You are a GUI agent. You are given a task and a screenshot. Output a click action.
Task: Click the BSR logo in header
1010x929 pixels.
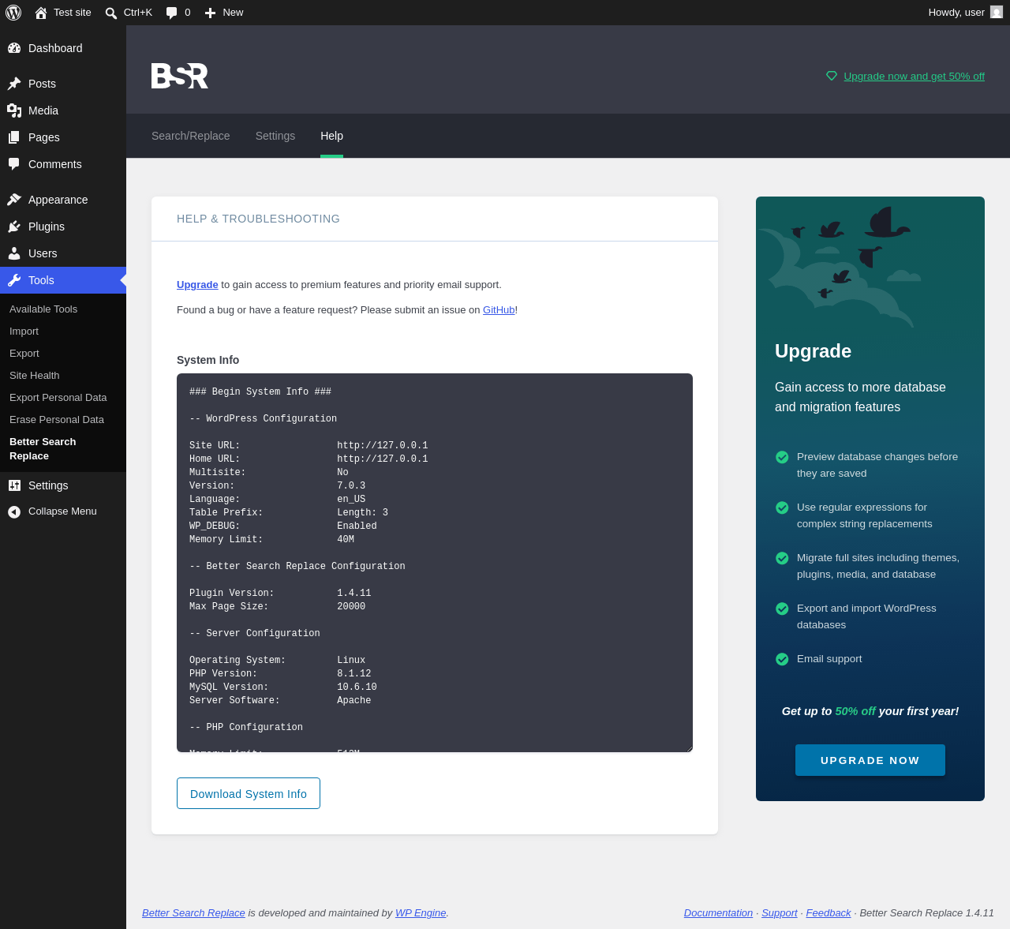180,76
